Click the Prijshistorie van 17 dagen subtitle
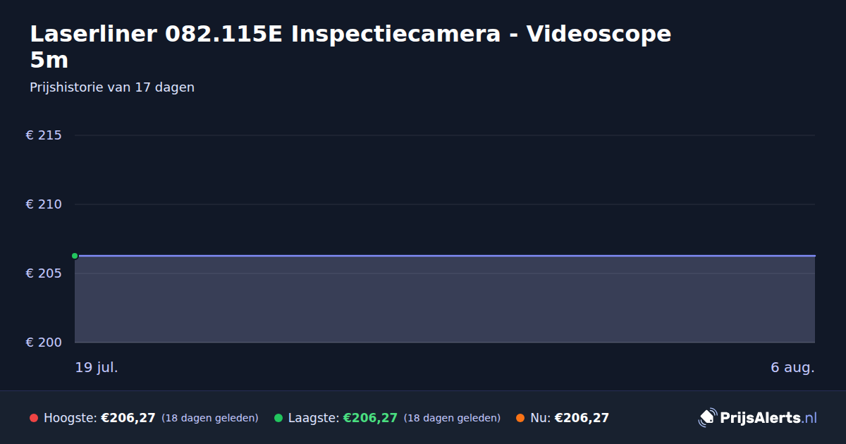 point(112,87)
